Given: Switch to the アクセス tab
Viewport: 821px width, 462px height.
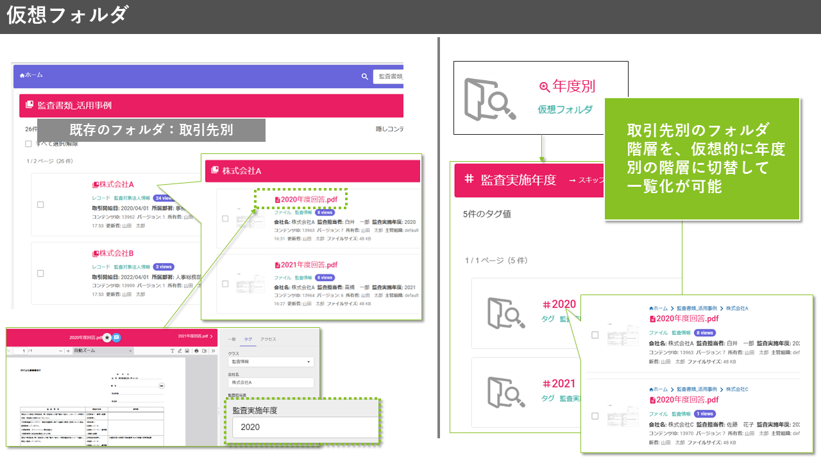Looking at the screenshot, I should tap(268, 339).
